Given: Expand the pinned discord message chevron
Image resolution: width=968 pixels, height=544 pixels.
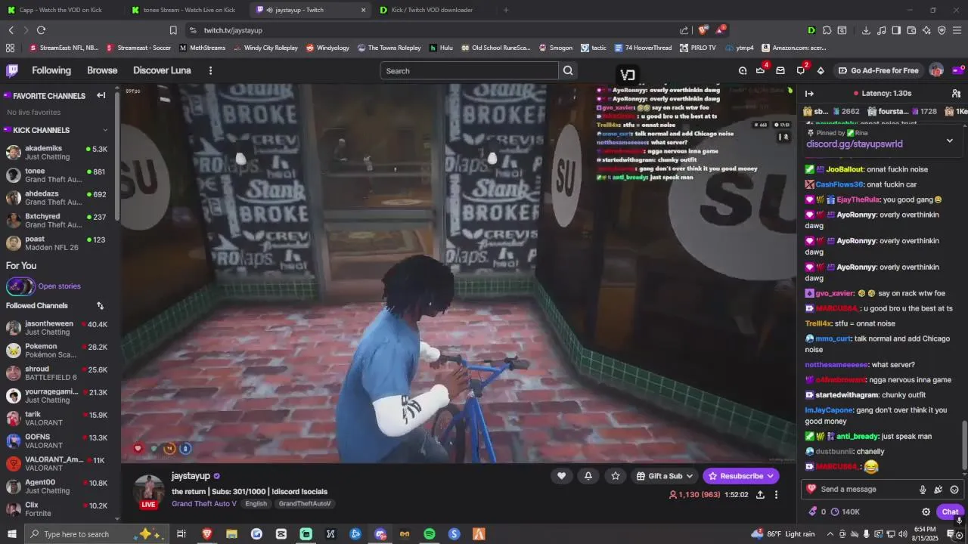Looking at the screenshot, I should (950, 141).
